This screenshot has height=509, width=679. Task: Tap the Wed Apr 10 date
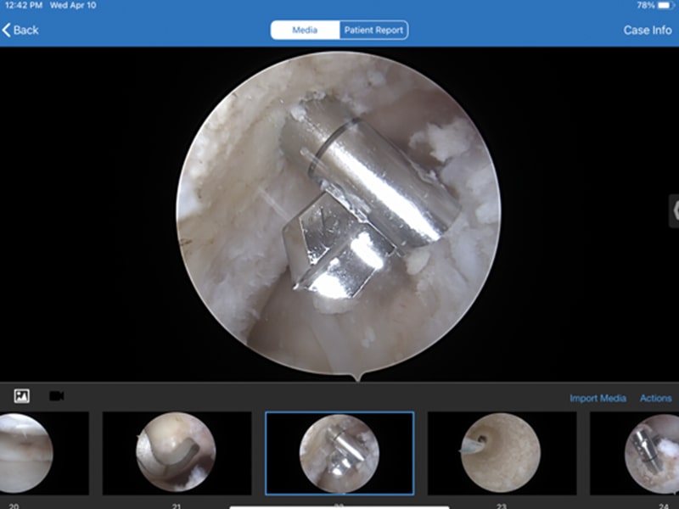point(73,6)
